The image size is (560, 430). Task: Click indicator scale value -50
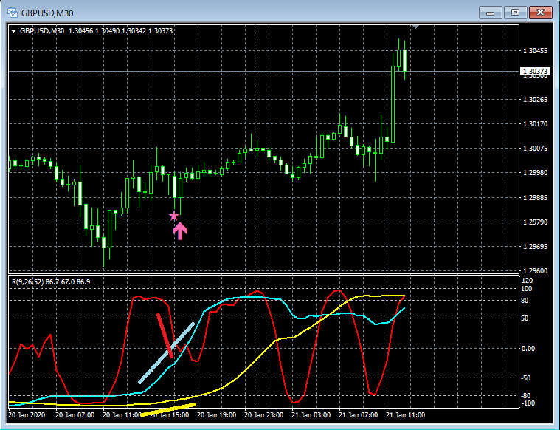[x=526, y=378]
